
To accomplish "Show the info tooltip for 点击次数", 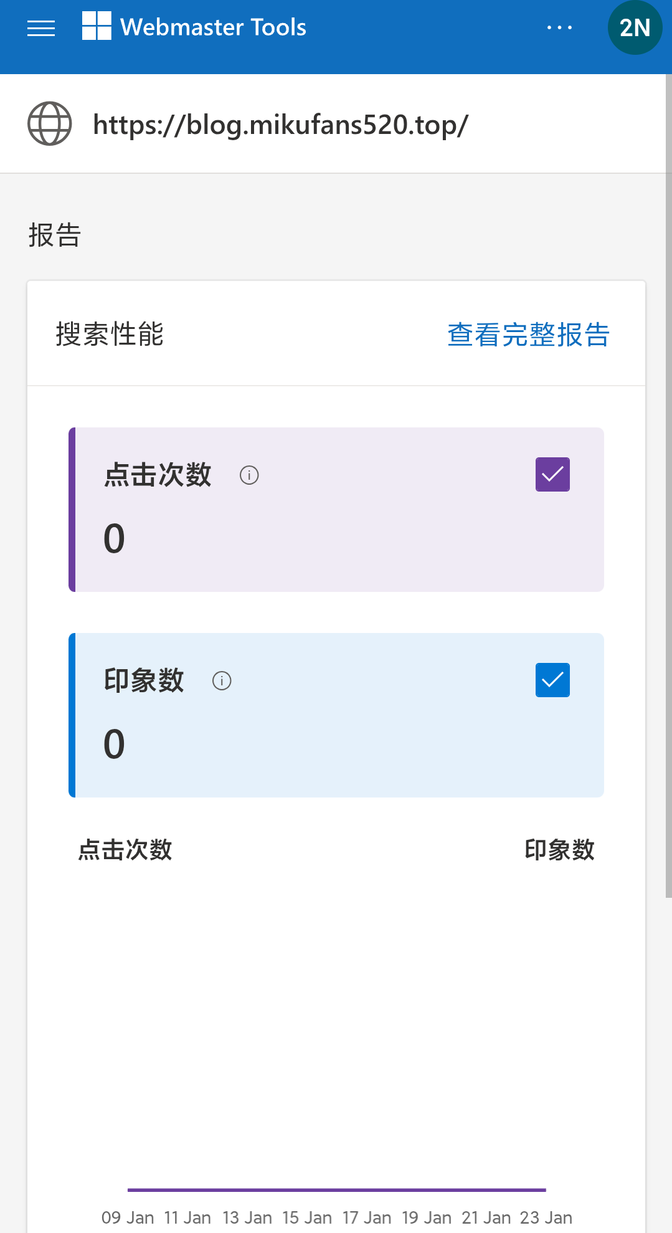I will [249, 475].
